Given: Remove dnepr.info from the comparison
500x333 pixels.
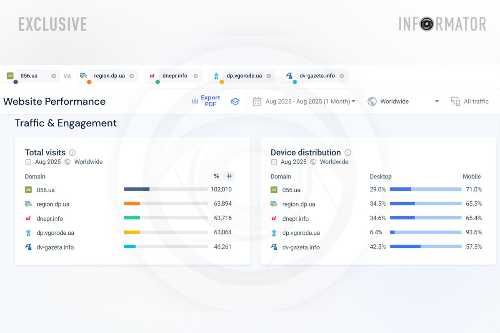Looking at the screenshot, I should tap(196, 76).
